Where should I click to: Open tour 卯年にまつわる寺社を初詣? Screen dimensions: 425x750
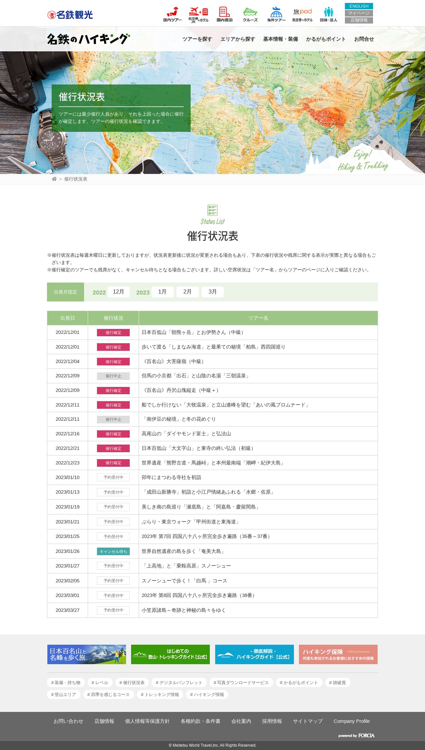[x=171, y=477]
